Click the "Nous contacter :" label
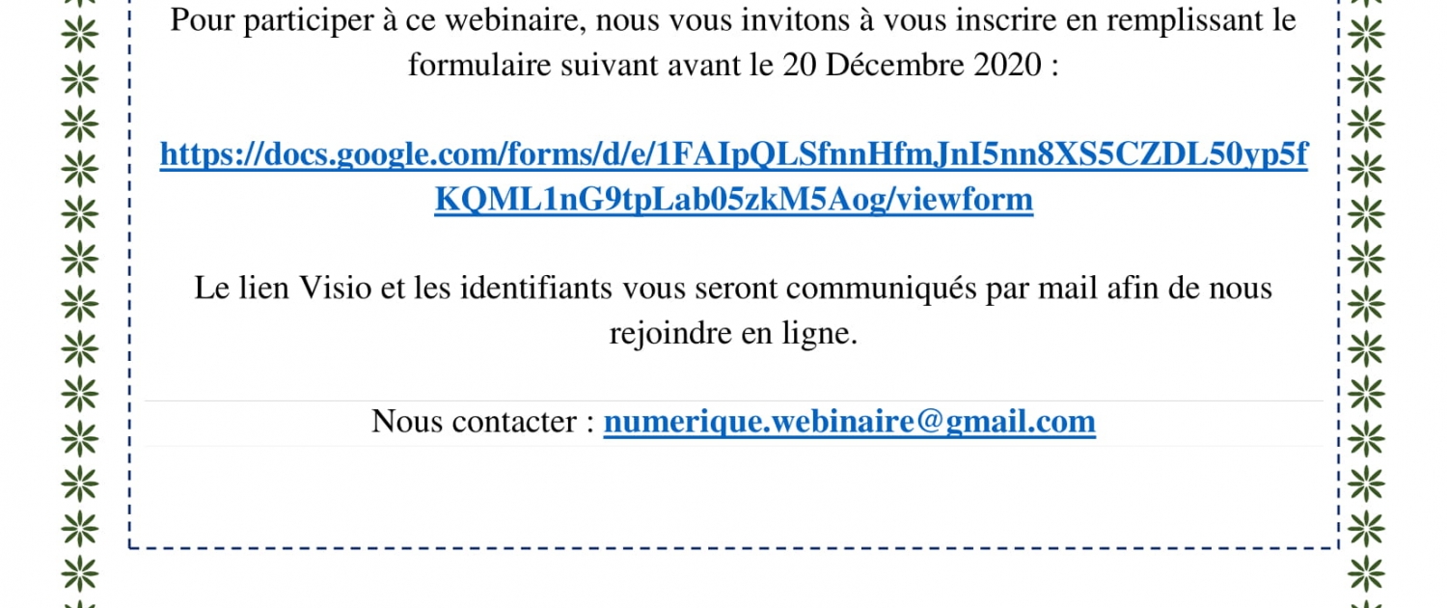 point(482,422)
